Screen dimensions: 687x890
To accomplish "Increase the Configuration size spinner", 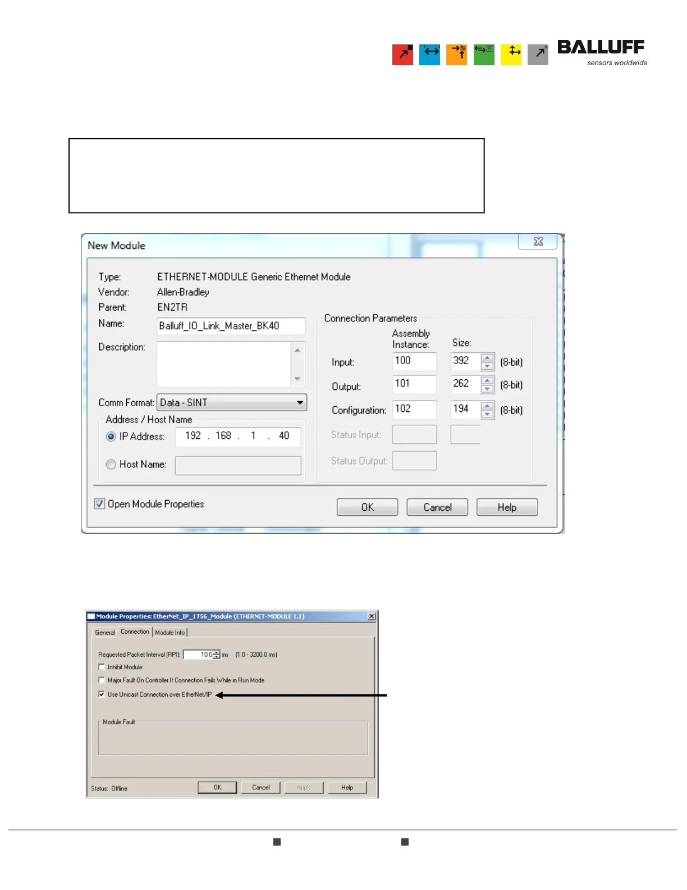I will pyautogui.click(x=487, y=406).
